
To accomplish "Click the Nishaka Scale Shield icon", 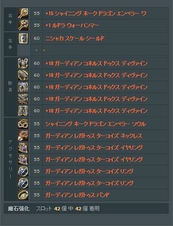I will 23,39.
